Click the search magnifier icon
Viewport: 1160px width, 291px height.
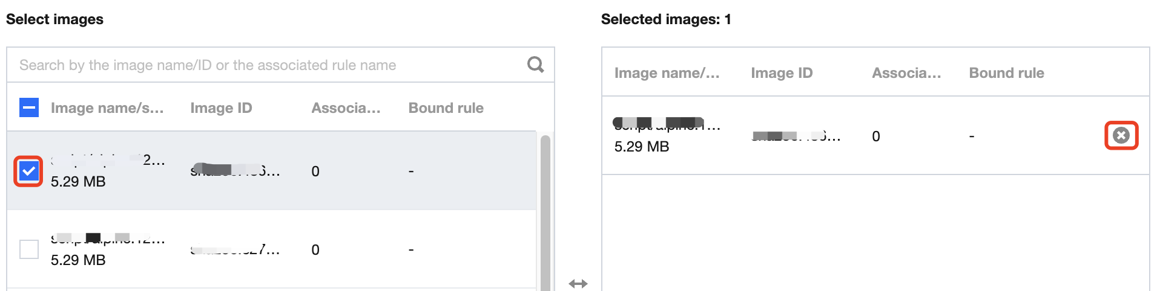(535, 65)
